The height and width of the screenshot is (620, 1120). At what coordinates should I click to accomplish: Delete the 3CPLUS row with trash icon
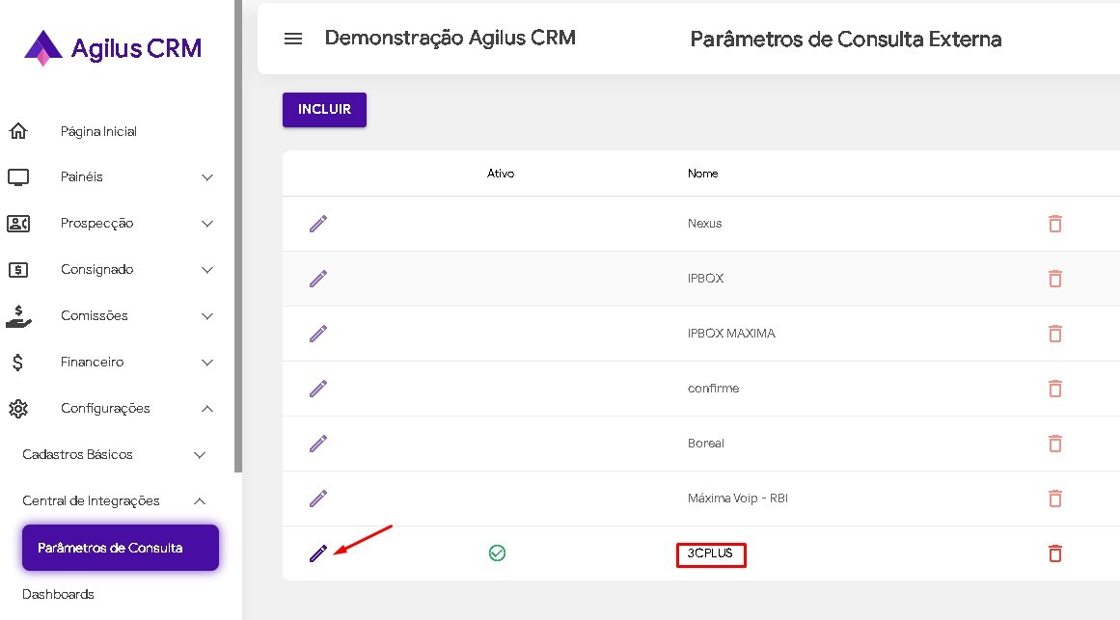1055,553
